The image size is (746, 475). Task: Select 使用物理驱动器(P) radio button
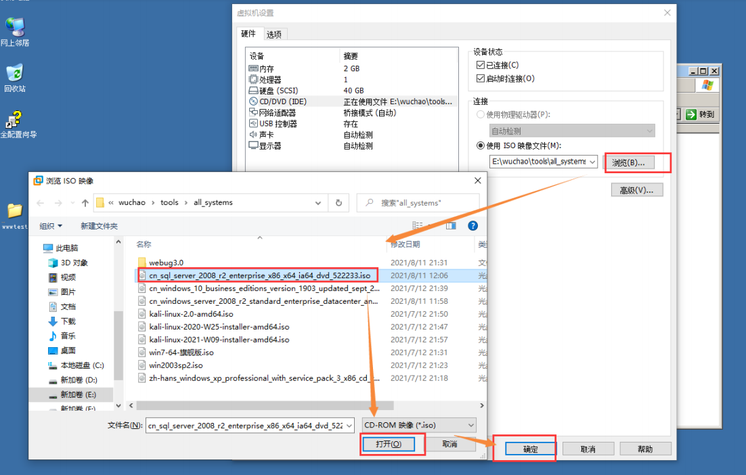pos(481,114)
